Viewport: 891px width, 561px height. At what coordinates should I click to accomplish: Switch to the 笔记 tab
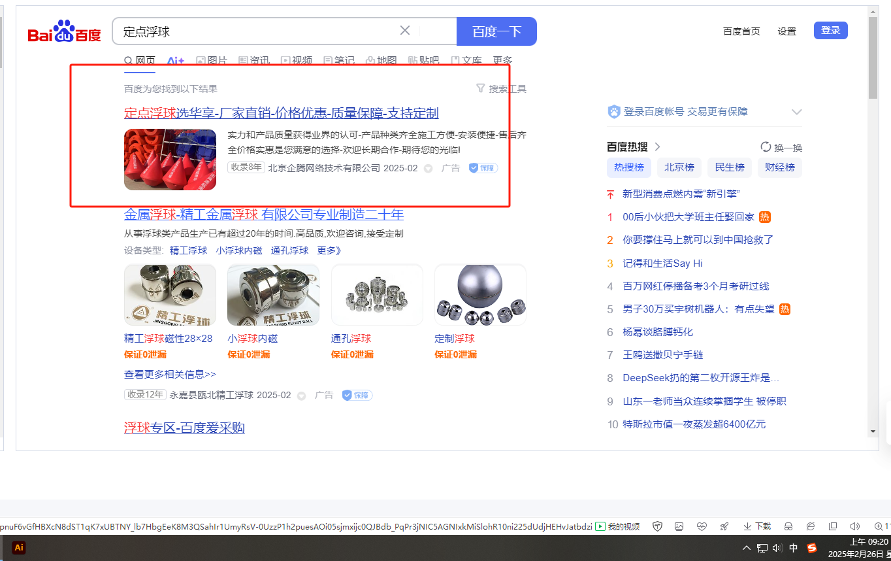pyautogui.click(x=339, y=60)
